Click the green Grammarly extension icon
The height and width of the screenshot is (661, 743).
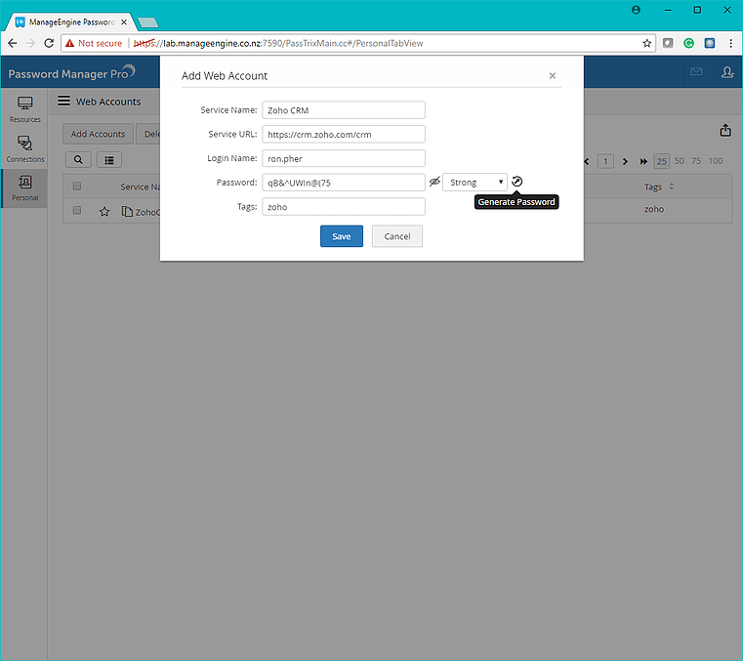(688, 43)
